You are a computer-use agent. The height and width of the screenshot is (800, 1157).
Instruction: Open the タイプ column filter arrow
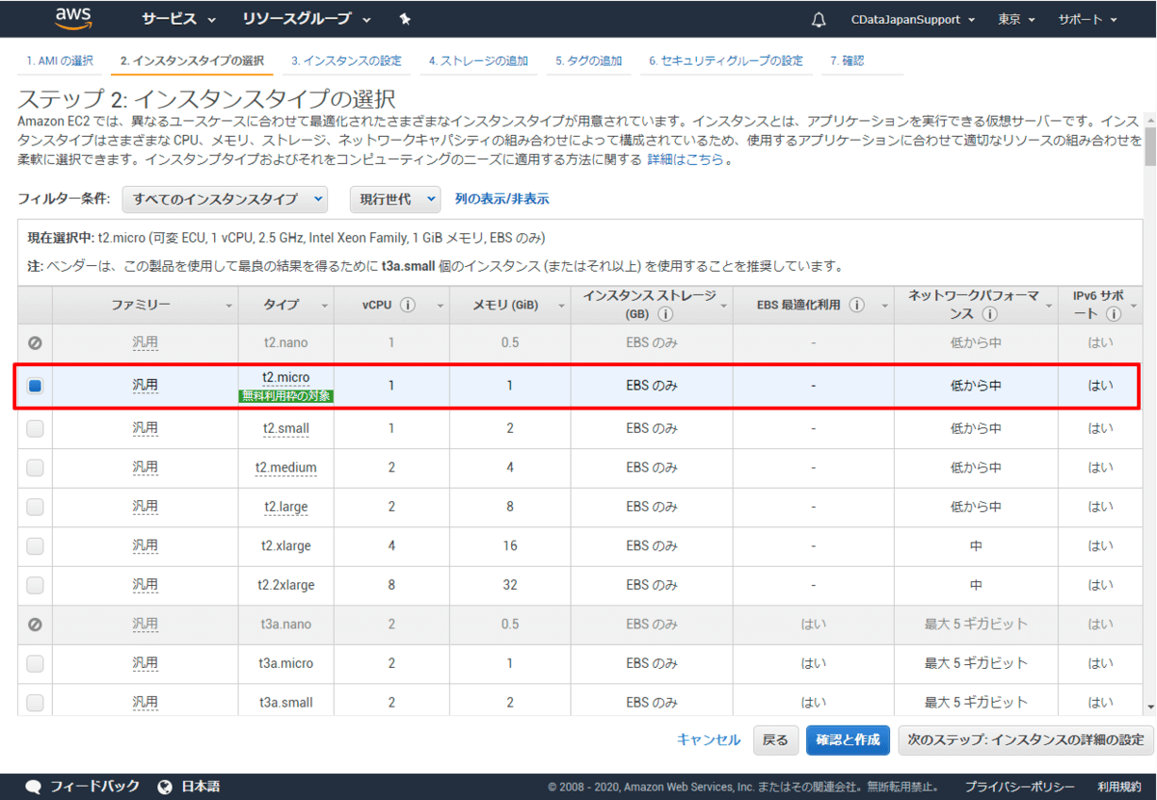click(x=325, y=306)
